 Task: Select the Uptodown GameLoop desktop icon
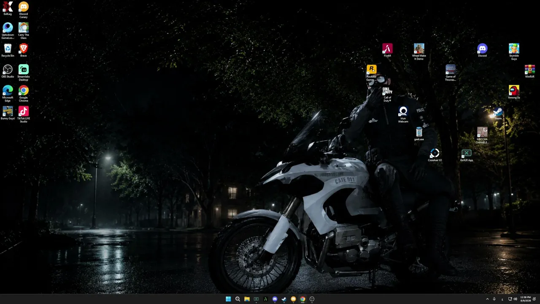point(8,31)
